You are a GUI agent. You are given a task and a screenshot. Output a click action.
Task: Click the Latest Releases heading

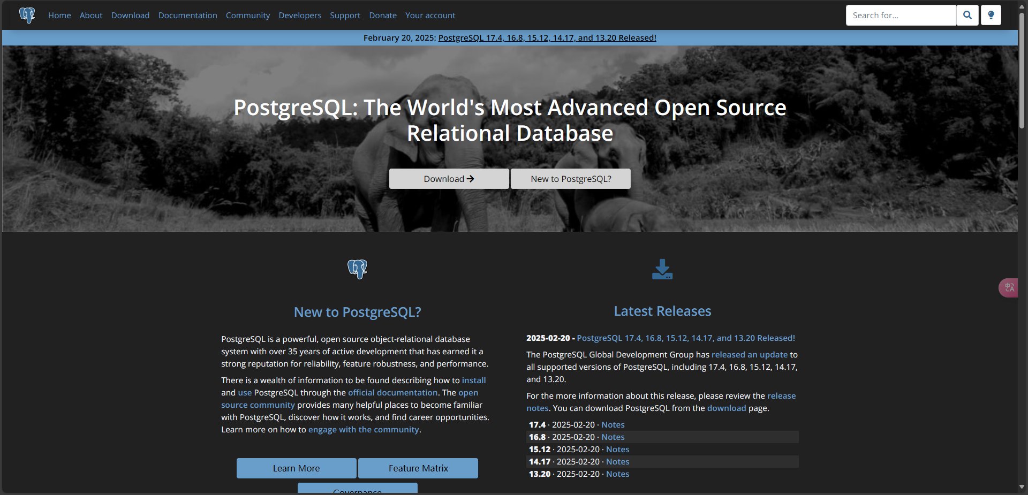pyautogui.click(x=662, y=311)
